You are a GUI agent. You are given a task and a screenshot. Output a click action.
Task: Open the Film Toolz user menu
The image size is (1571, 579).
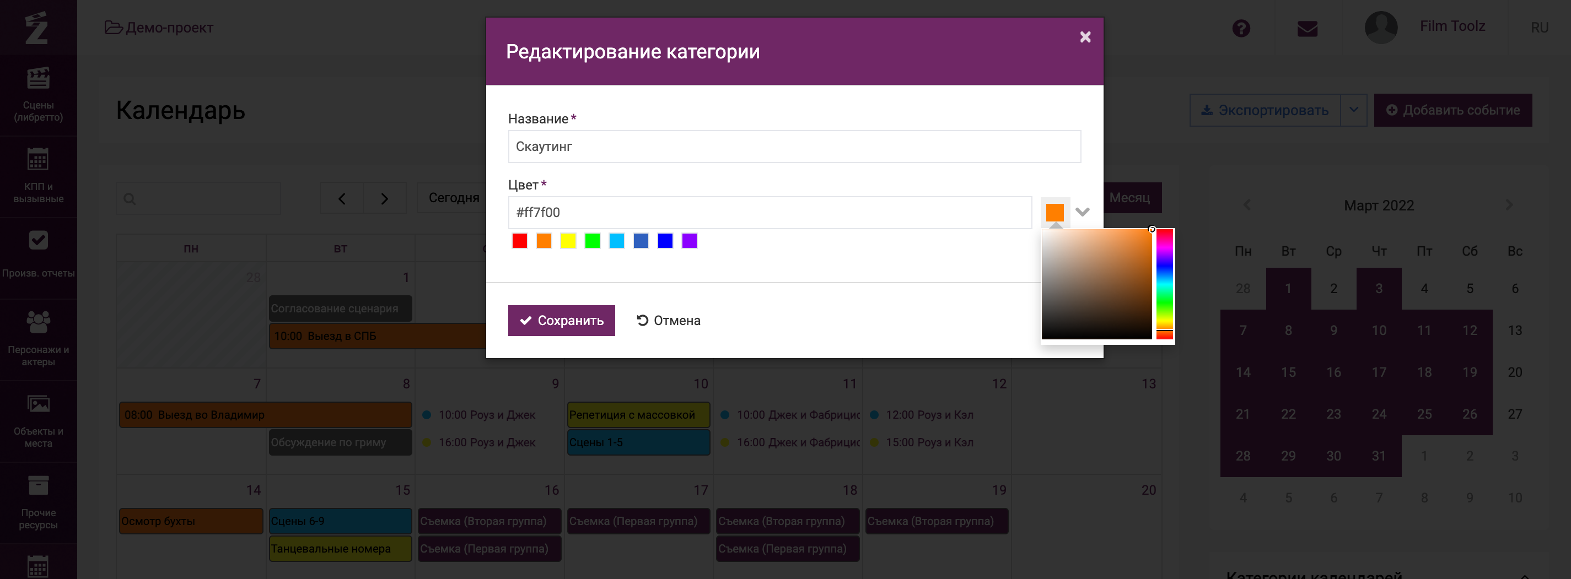[1452, 26]
